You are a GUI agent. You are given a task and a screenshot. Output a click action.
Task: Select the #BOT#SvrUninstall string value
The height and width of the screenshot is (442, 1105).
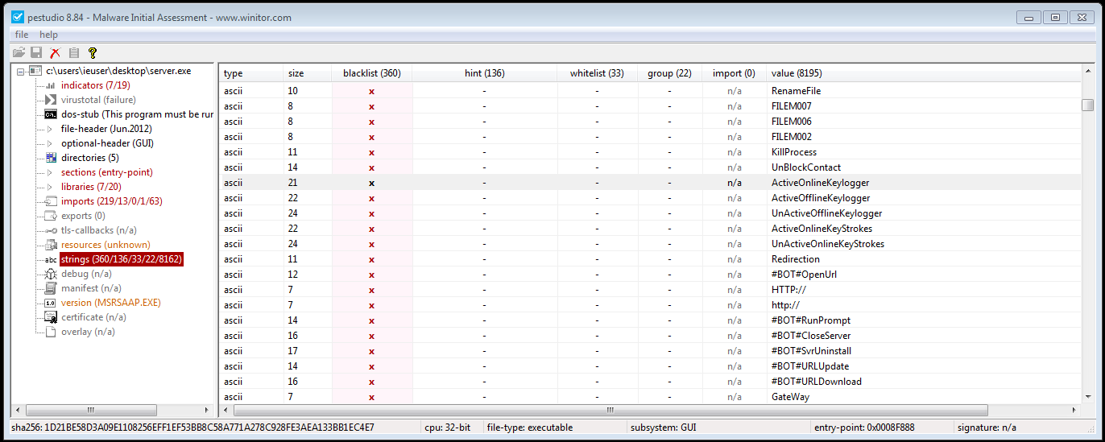(811, 351)
